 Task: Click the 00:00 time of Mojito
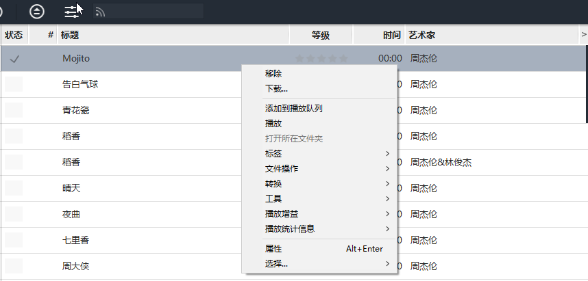click(x=390, y=58)
